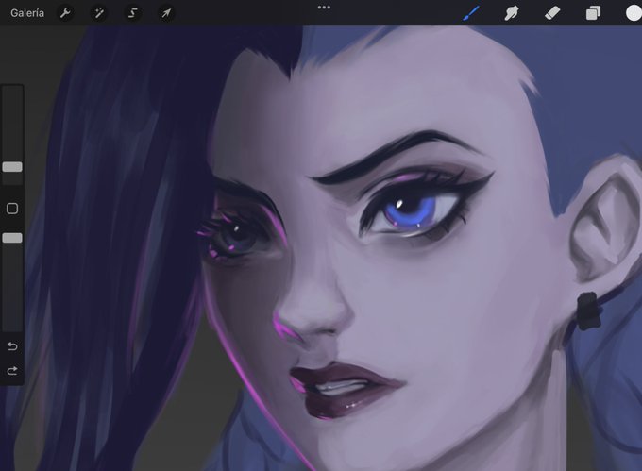The image size is (642, 471).
Task: Select the Transform arrow tool
Action: (166, 13)
